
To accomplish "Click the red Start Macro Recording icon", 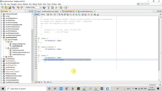I will 89,15.
